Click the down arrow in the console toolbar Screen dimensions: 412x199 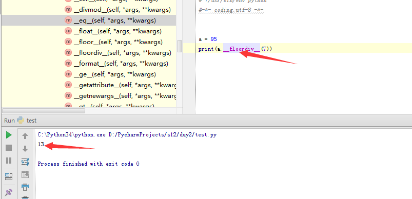25,149
